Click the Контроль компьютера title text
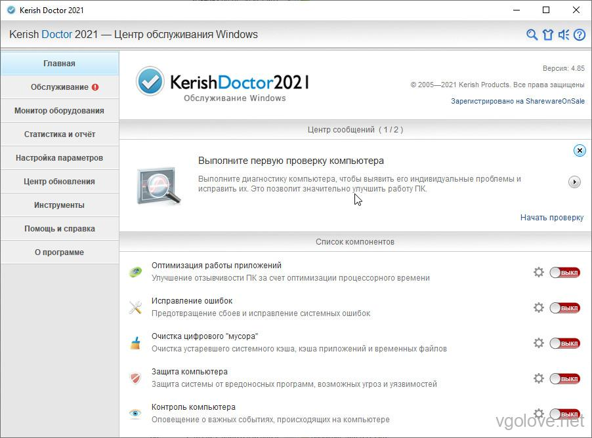The image size is (592, 438). 194,407
